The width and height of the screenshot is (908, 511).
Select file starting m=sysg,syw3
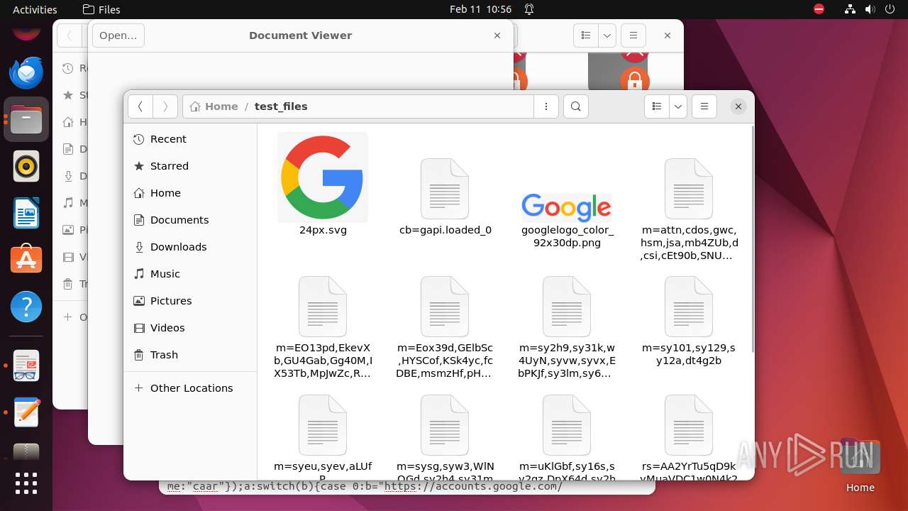tap(445, 436)
